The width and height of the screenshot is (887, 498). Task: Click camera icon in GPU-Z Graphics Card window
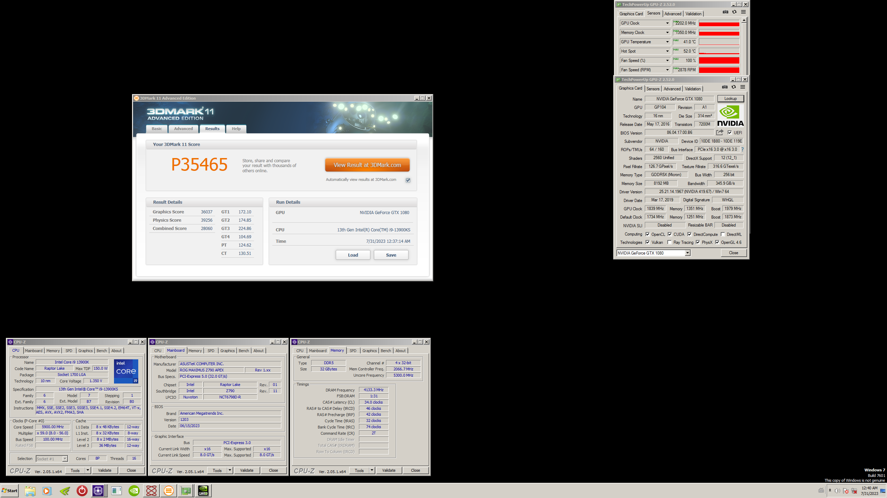[725, 87]
